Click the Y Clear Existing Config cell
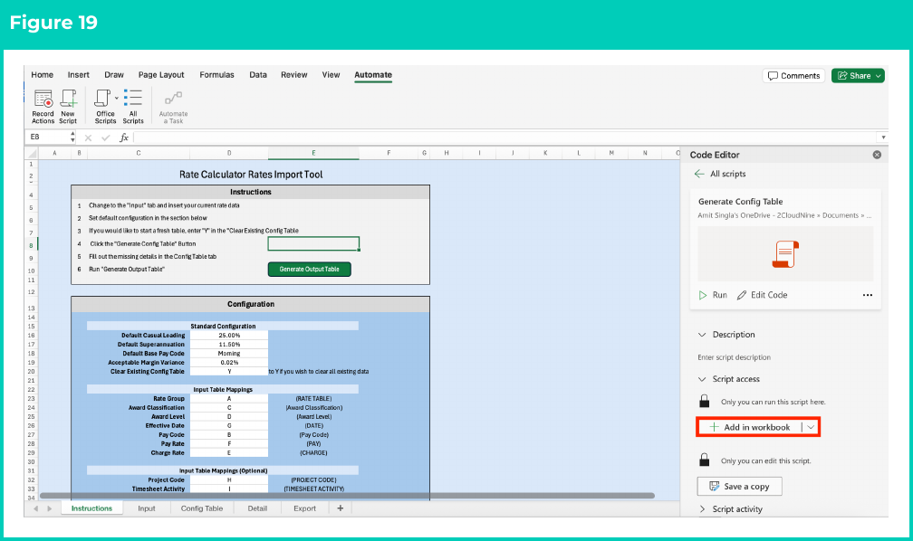 click(x=229, y=372)
